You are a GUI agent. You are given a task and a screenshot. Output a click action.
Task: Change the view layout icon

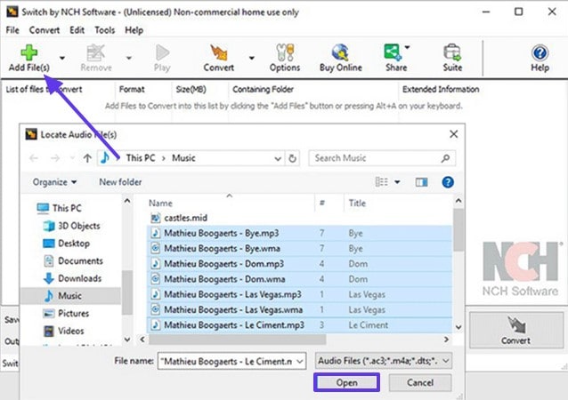381,182
